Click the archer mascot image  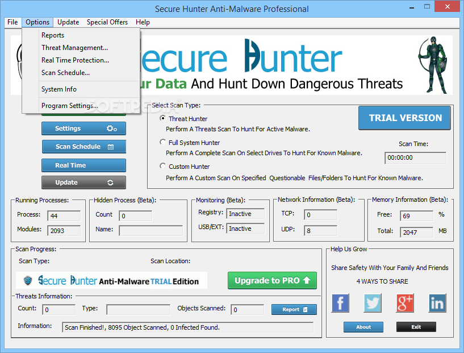433,65
